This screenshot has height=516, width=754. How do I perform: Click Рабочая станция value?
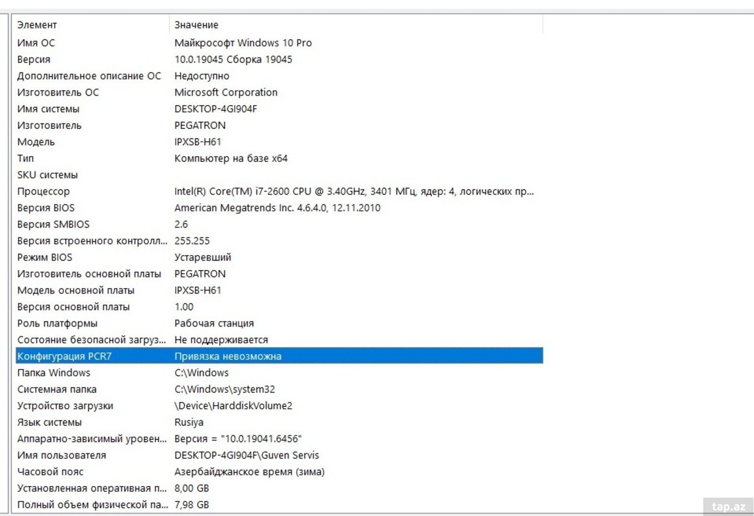point(214,323)
